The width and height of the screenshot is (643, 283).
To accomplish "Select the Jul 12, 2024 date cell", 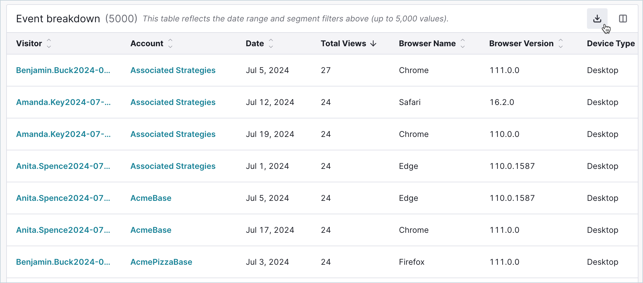I will pyautogui.click(x=270, y=102).
